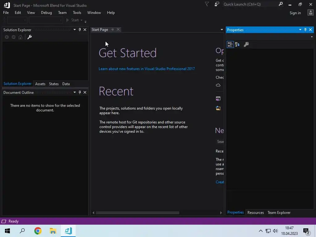Switch to the Data tab
This screenshot has height=237, width=316.
click(66, 84)
